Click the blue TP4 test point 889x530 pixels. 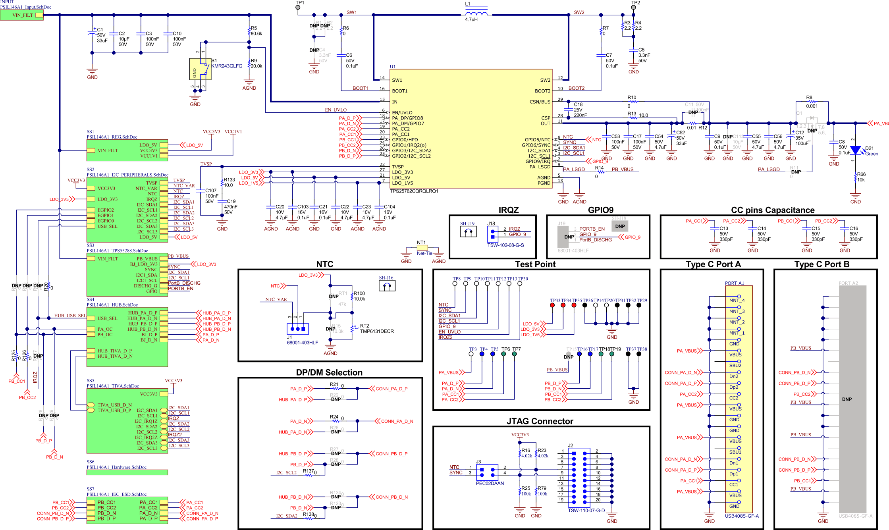tap(482, 354)
